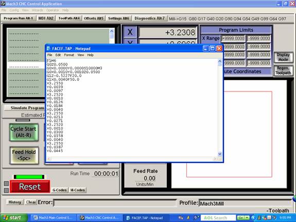Open the ToolPath Alt4 tab
The width and height of the screenshot is (296, 222).
(x=68, y=18)
